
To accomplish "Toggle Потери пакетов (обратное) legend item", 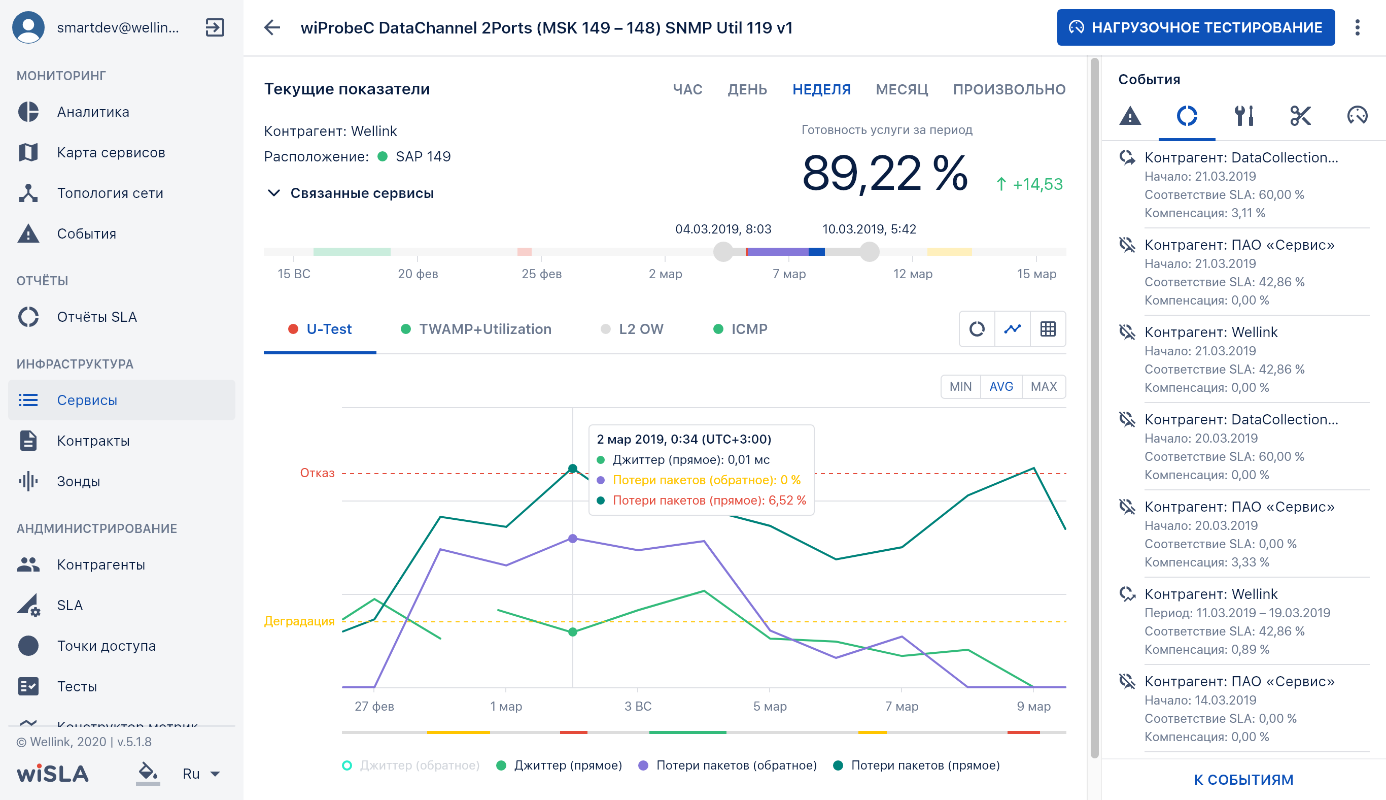I will coord(727,765).
